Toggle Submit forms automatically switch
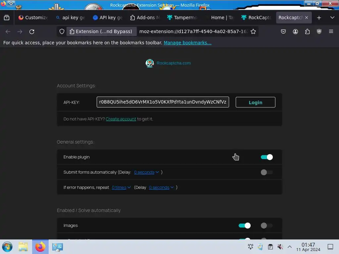 pyautogui.click(x=266, y=172)
